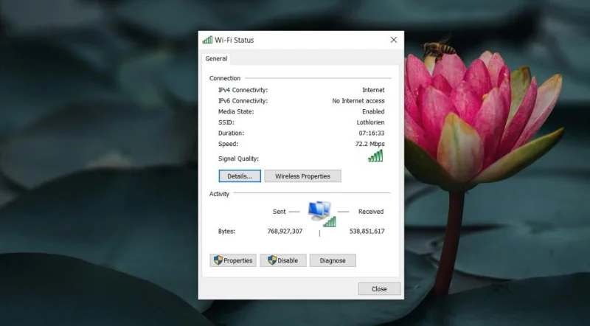Screen dimensions: 590x326
Task: Click the Wi-Fi Status title text
Action: click(235, 40)
